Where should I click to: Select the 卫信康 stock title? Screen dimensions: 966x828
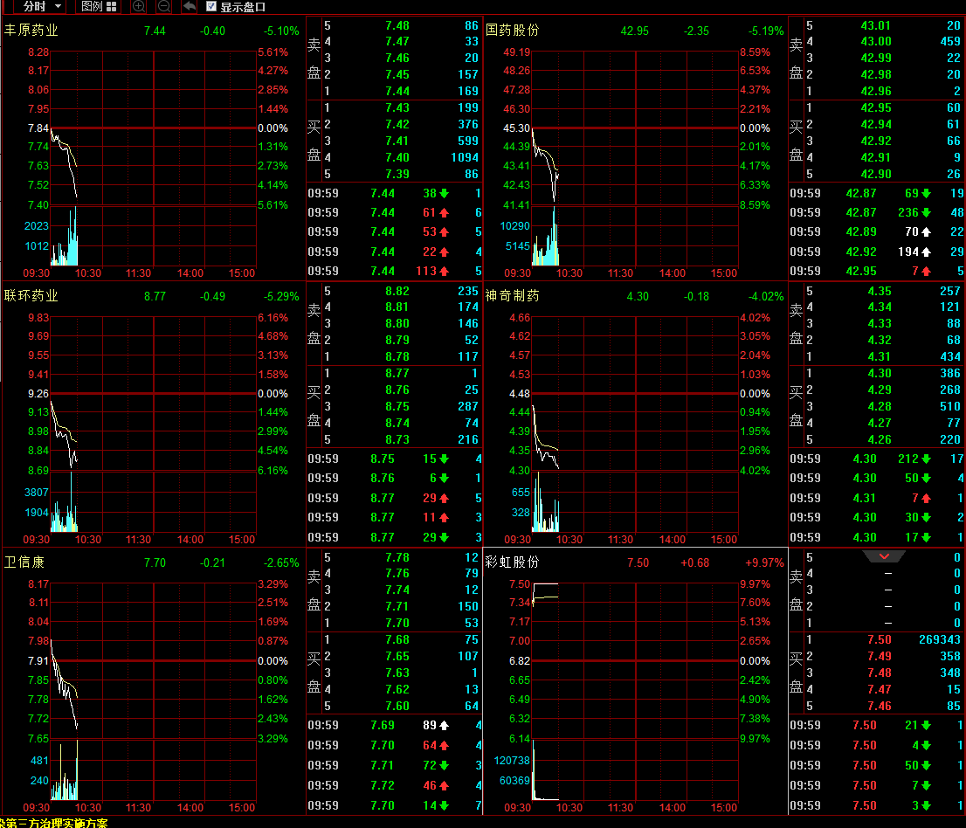click(24, 562)
